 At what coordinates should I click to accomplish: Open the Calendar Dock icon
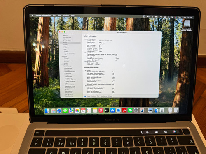[83, 110]
